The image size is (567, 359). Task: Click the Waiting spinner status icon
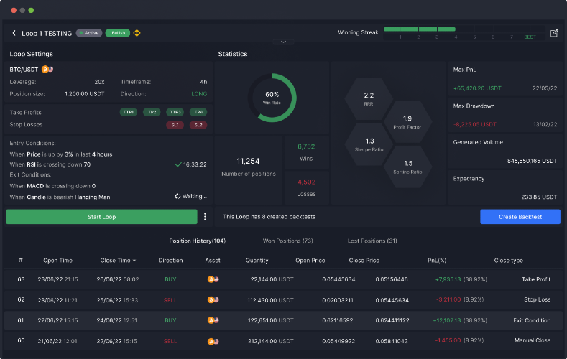pos(178,197)
